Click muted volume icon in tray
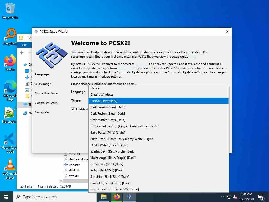The height and width of the screenshot is (202, 269). (235, 197)
